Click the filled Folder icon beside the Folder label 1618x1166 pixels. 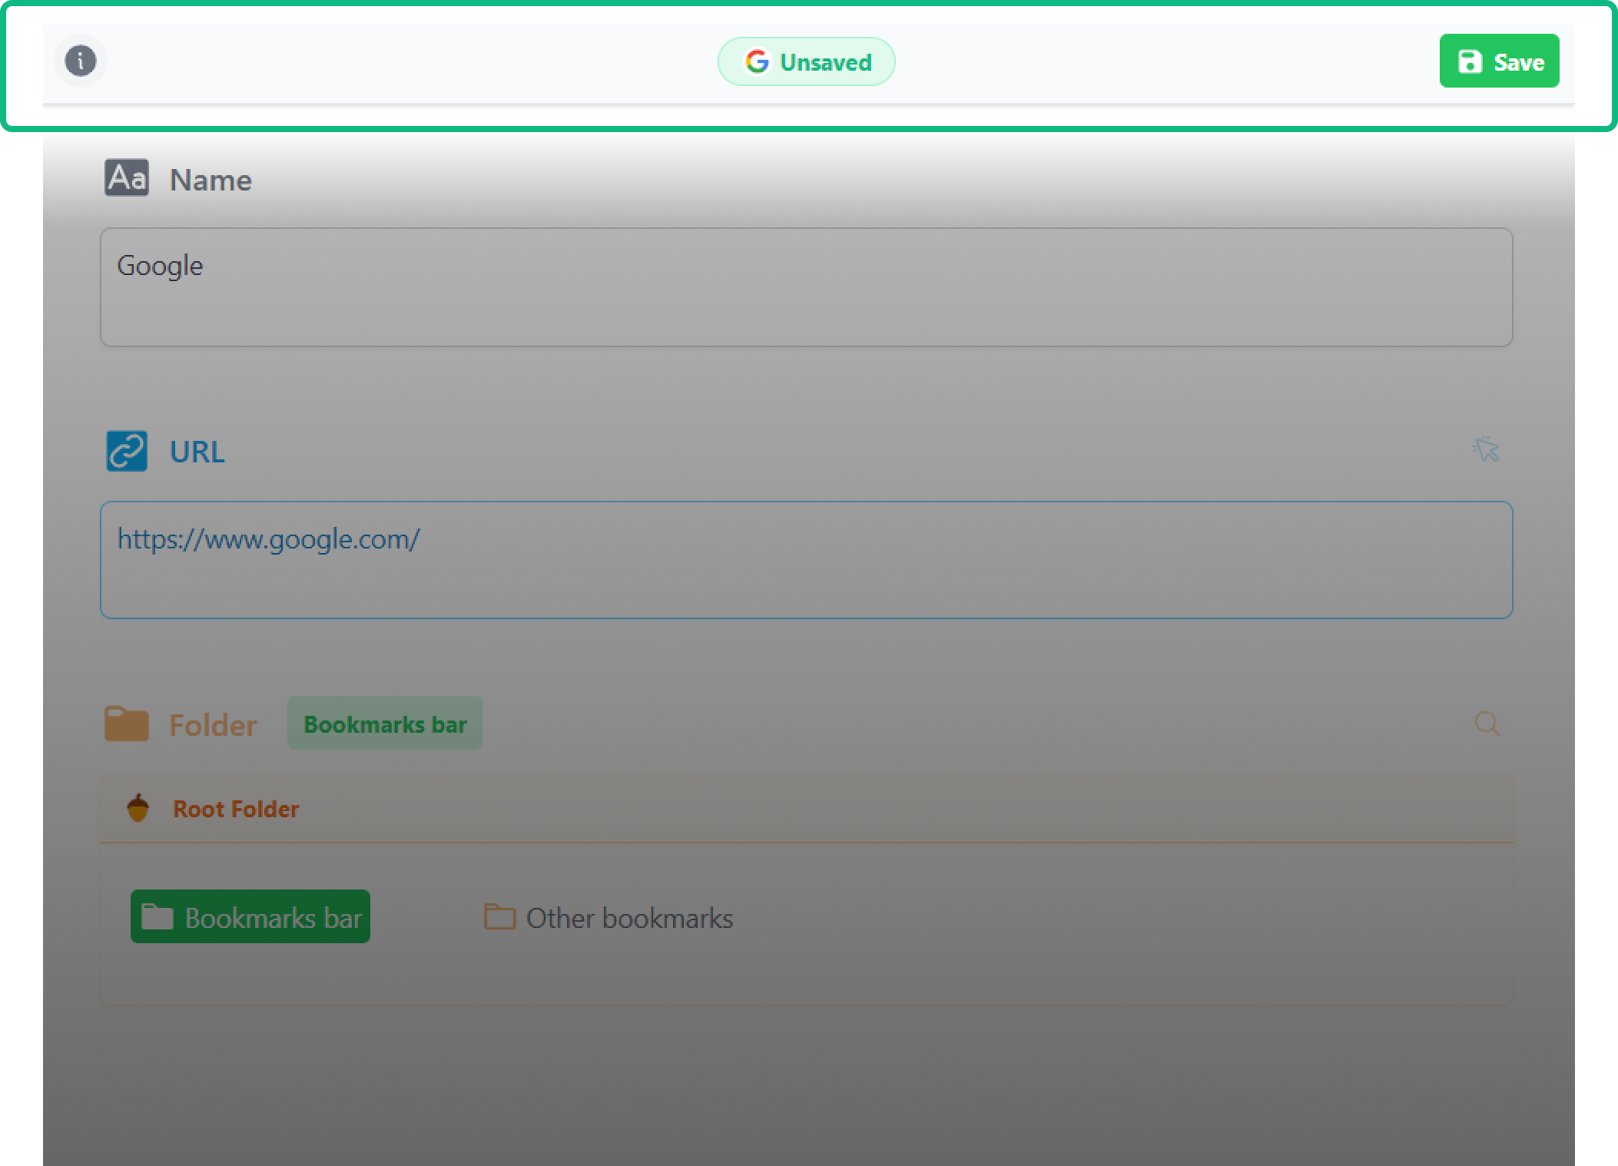coord(127,724)
